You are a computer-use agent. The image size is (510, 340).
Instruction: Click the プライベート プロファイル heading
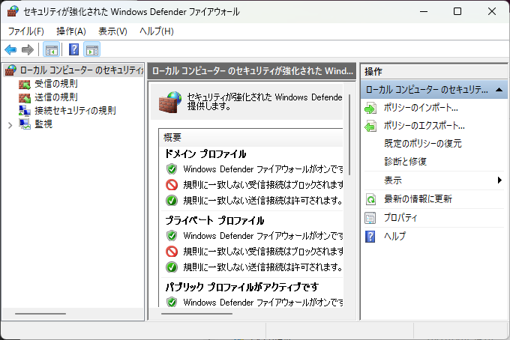[x=214, y=220]
